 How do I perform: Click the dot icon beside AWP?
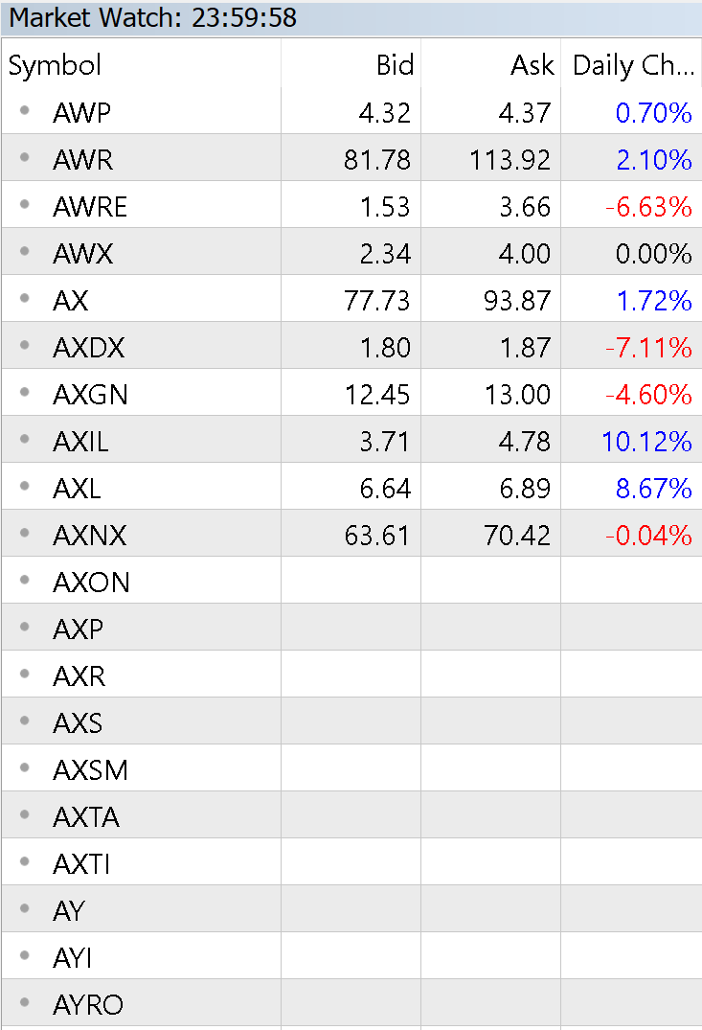click(x=25, y=110)
